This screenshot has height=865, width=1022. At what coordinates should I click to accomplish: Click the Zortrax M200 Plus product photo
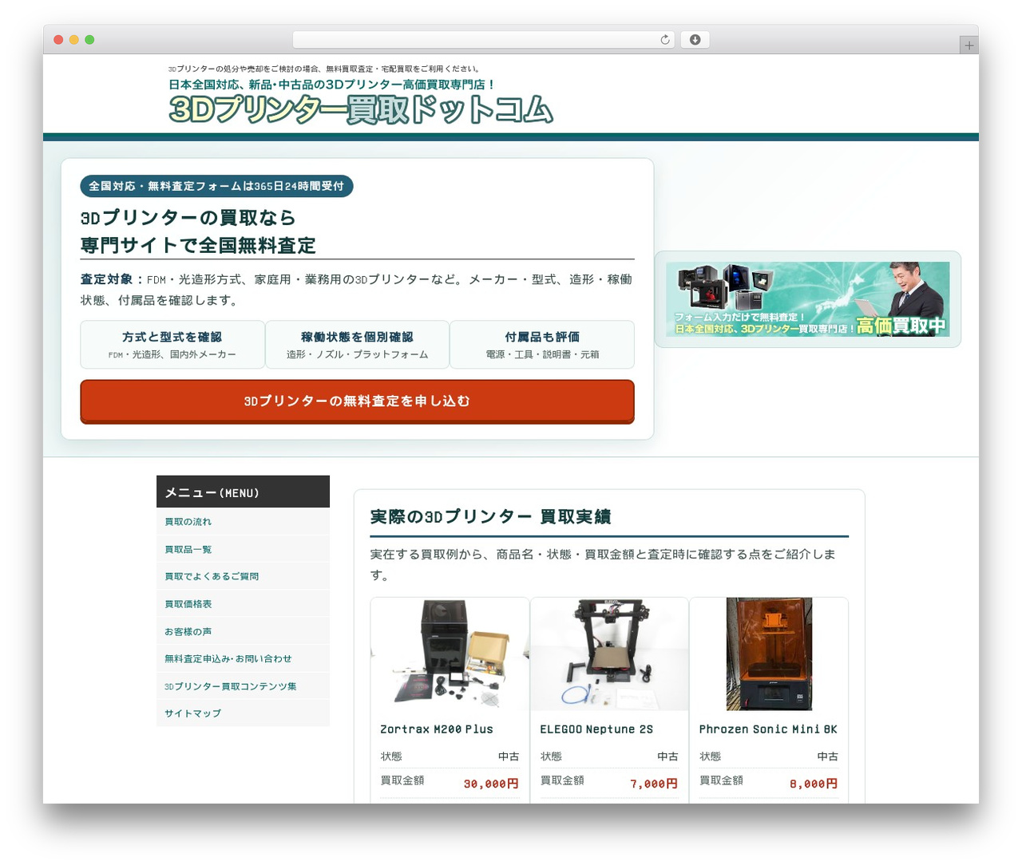pyautogui.click(x=450, y=654)
